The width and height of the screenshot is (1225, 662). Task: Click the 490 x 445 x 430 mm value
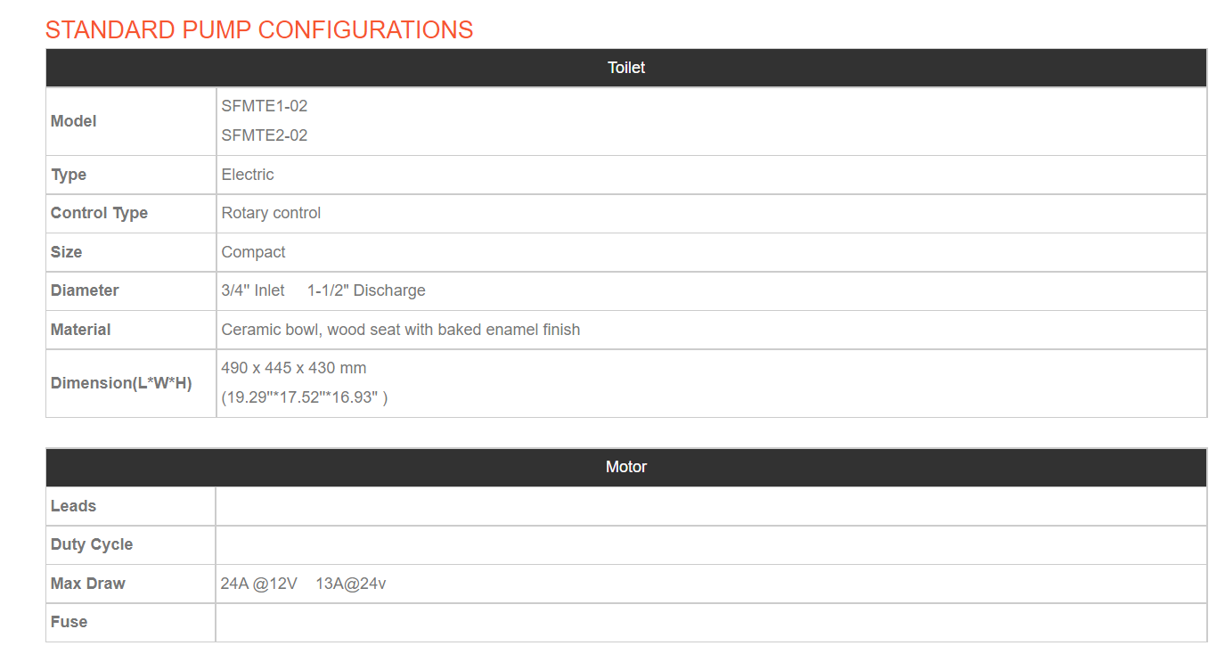point(294,368)
